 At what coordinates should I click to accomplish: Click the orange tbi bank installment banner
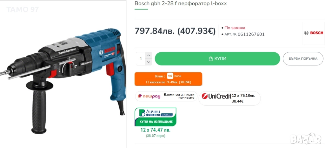168,79
